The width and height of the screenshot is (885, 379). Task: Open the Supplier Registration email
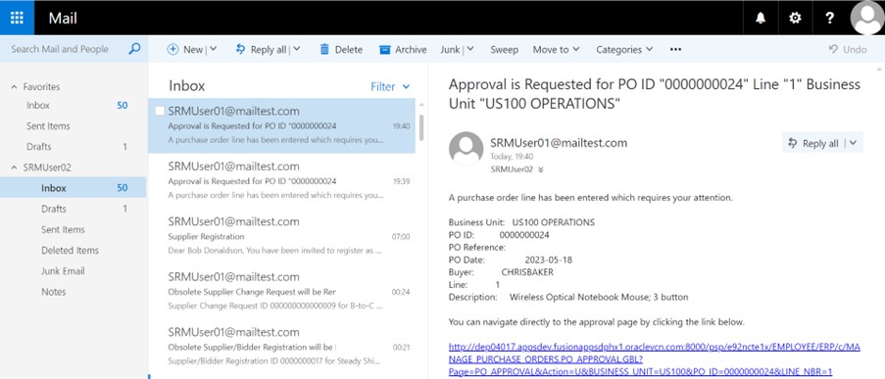pos(281,236)
